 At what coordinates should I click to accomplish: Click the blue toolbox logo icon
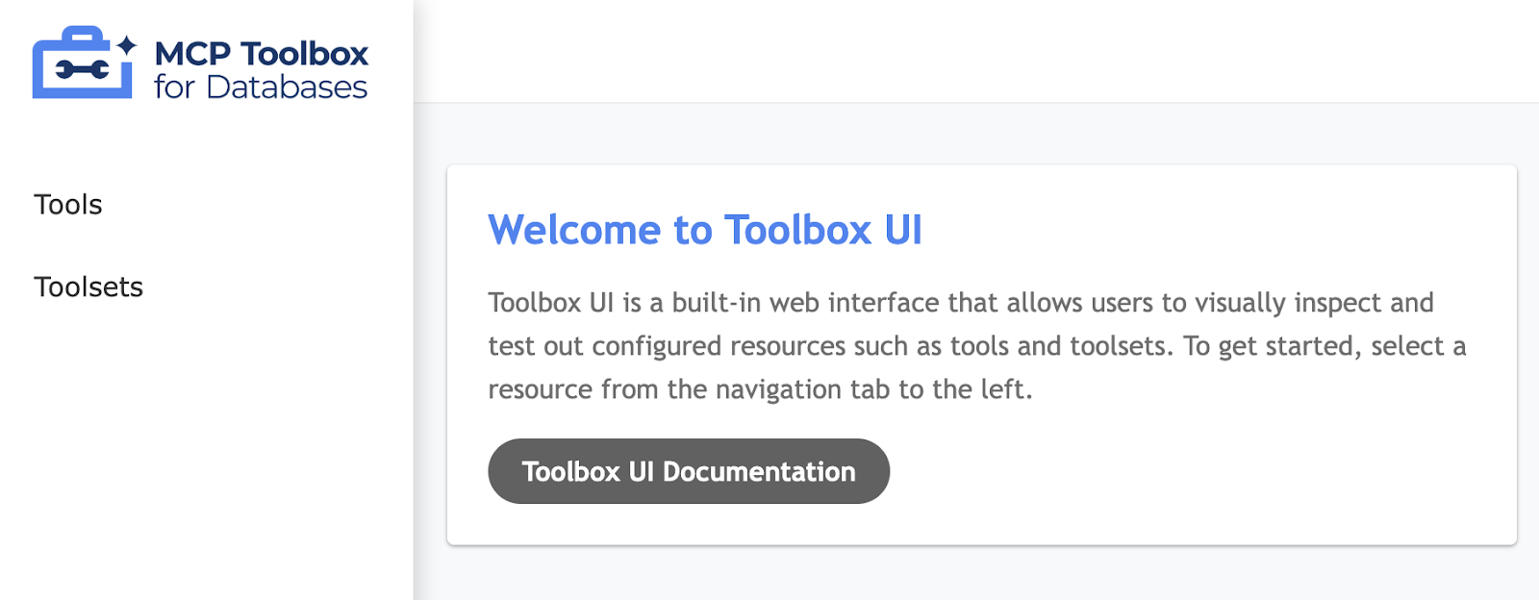pyautogui.click(x=83, y=63)
